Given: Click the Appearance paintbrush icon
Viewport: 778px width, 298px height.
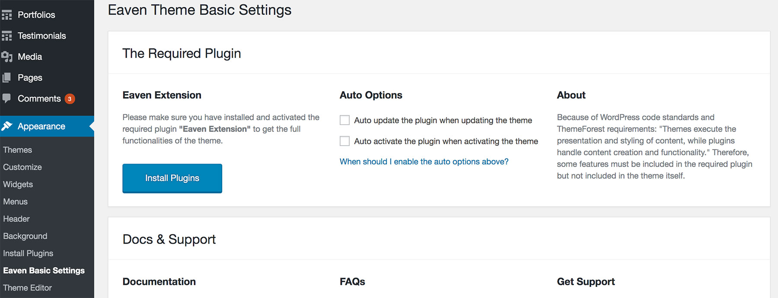Looking at the screenshot, I should click(7, 126).
